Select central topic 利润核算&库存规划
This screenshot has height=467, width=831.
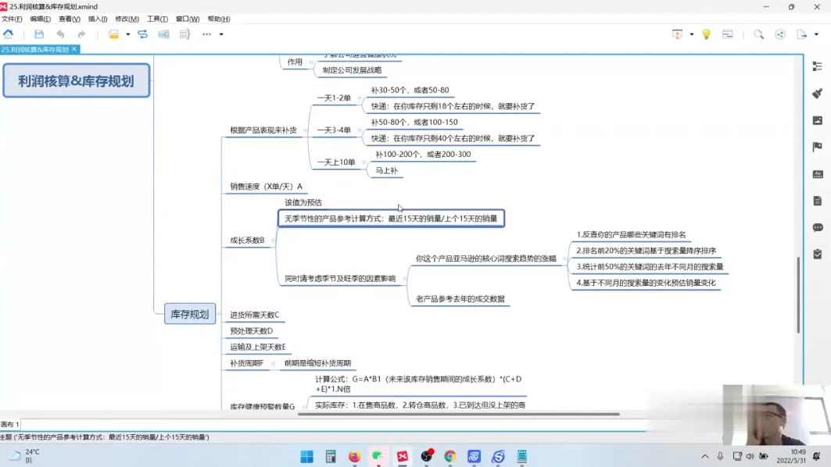coord(77,80)
